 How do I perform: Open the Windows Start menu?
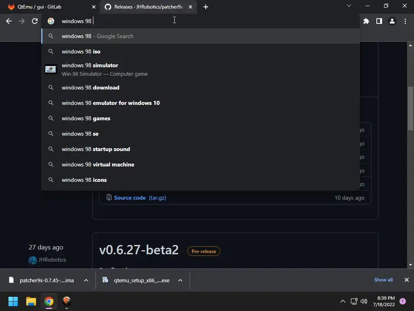tap(13, 301)
